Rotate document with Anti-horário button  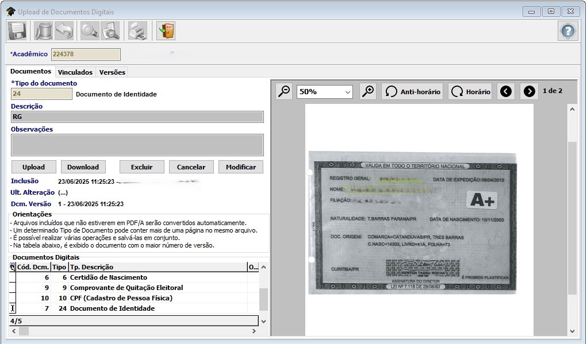[412, 91]
